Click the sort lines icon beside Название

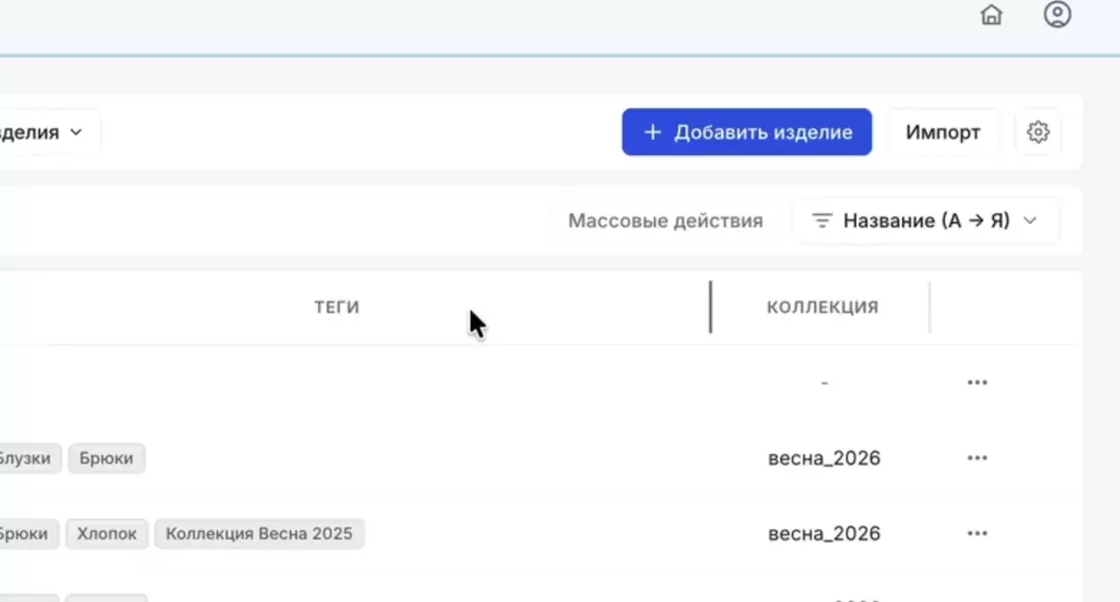[x=822, y=220]
